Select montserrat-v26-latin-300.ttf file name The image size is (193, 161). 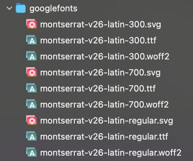click(x=99, y=40)
